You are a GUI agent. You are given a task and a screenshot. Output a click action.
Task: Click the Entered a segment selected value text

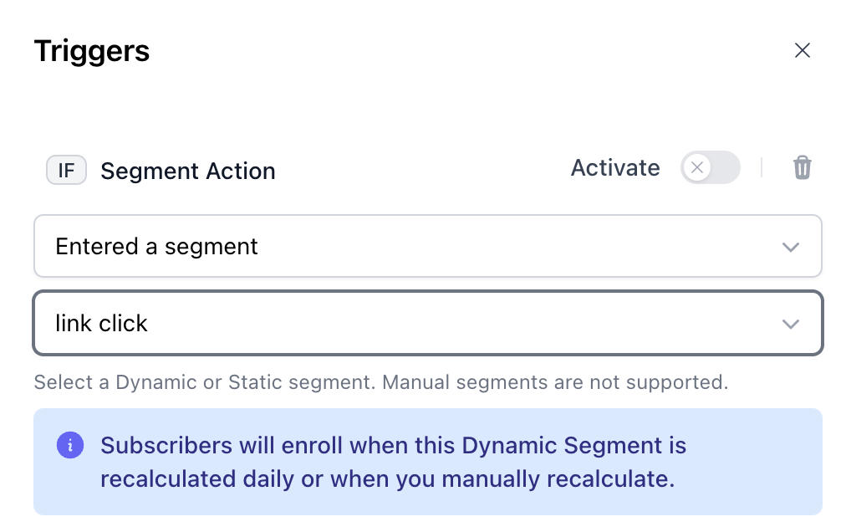tap(157, 247)
